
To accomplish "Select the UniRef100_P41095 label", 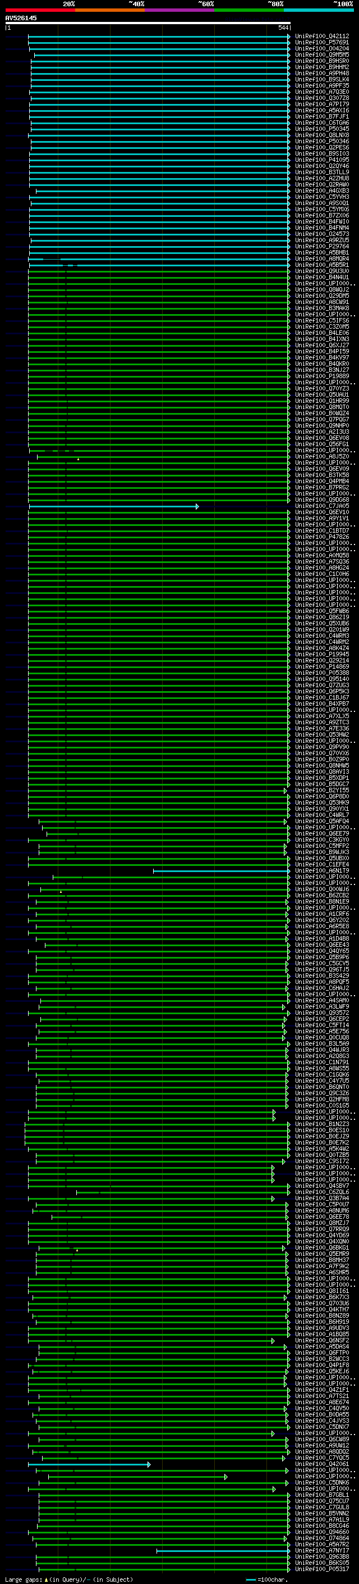I will pos(322,160).
